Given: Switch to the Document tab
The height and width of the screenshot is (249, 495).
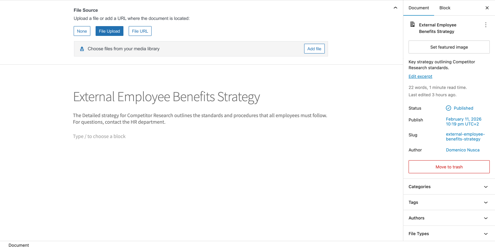Looking at the screenshot, I should pyautogui.click(x=419, y=8).
